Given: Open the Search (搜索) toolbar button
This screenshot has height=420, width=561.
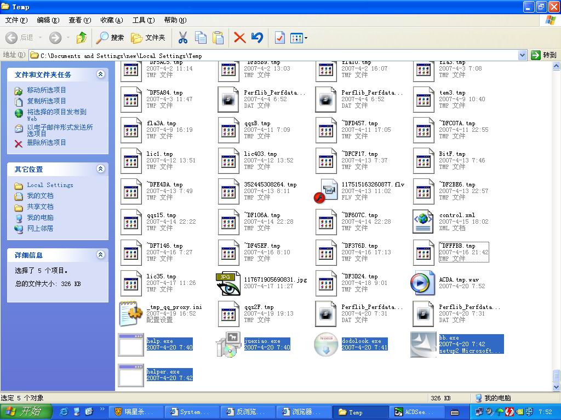Looking at the screenshot, I should click(x=110, y=38).
